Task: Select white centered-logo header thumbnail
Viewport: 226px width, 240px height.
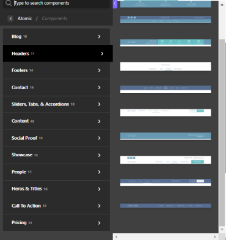Action: point(166,67)
